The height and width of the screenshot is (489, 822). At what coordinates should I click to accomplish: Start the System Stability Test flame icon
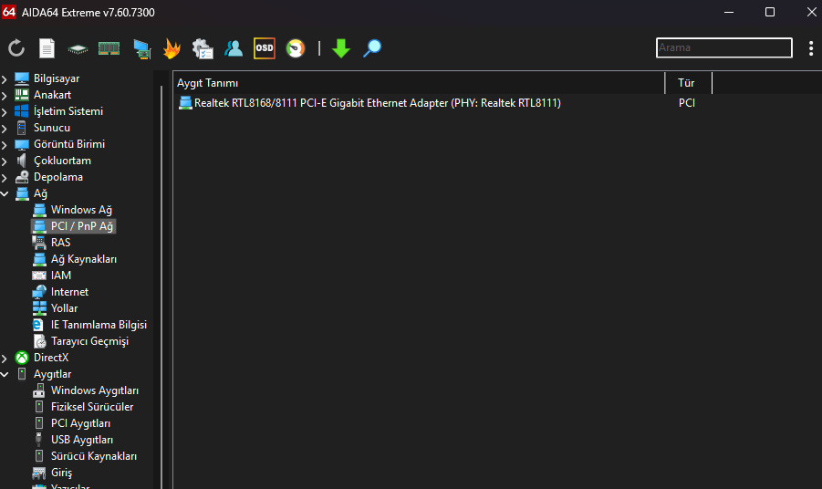coord(172,48)
